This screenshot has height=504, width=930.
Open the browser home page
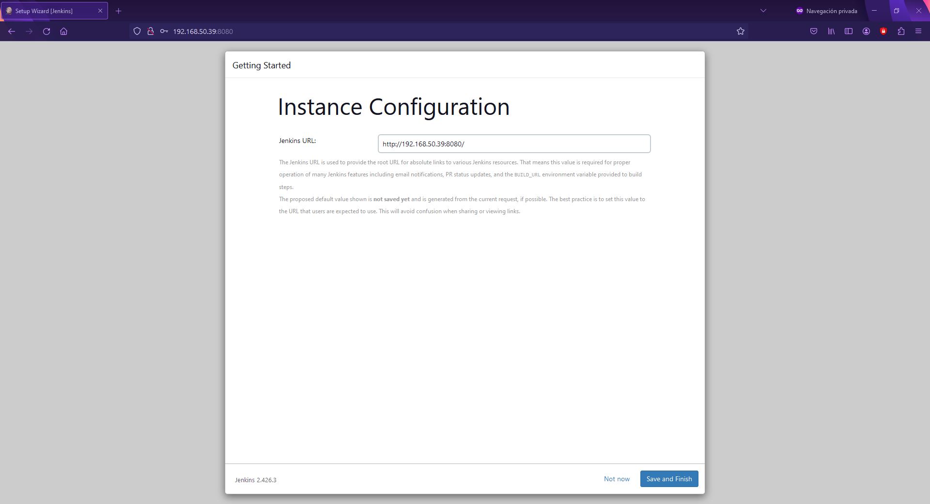(x=63, y=31)
